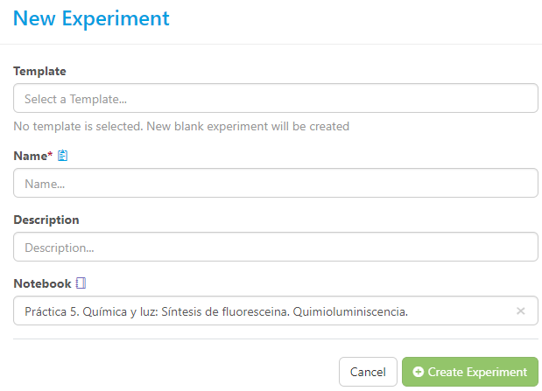Click the Create Experiment button text
Screen dimensions: 542x391
coord(477,372)
